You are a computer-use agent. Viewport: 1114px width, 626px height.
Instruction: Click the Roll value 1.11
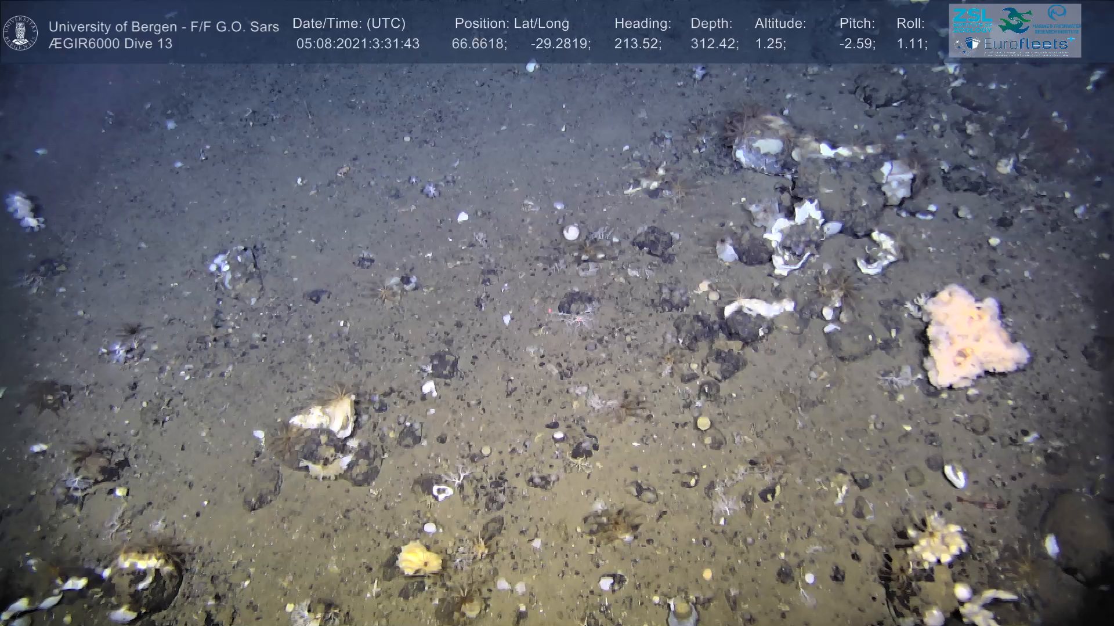912,44
